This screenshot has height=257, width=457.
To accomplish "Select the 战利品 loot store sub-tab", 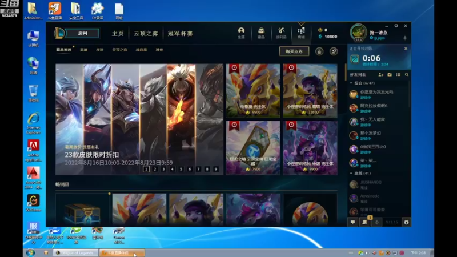I will click(141, 50).
